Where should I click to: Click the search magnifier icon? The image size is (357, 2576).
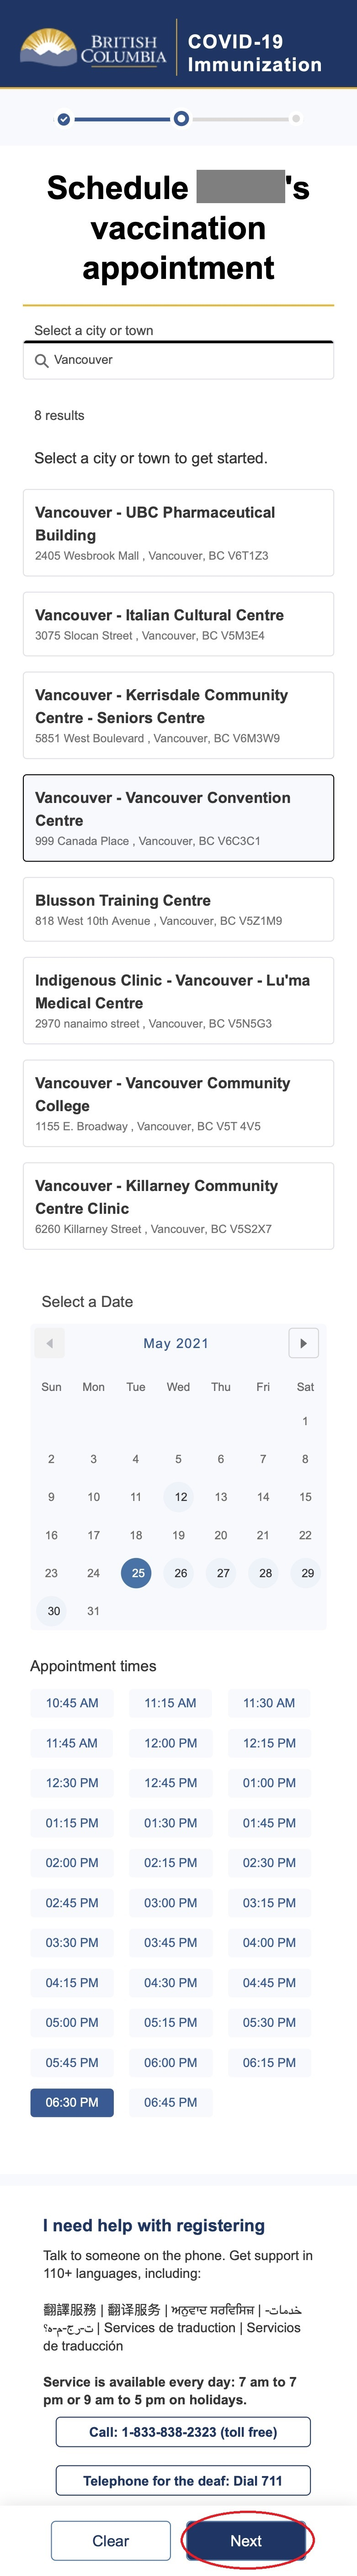pos(42,361)
